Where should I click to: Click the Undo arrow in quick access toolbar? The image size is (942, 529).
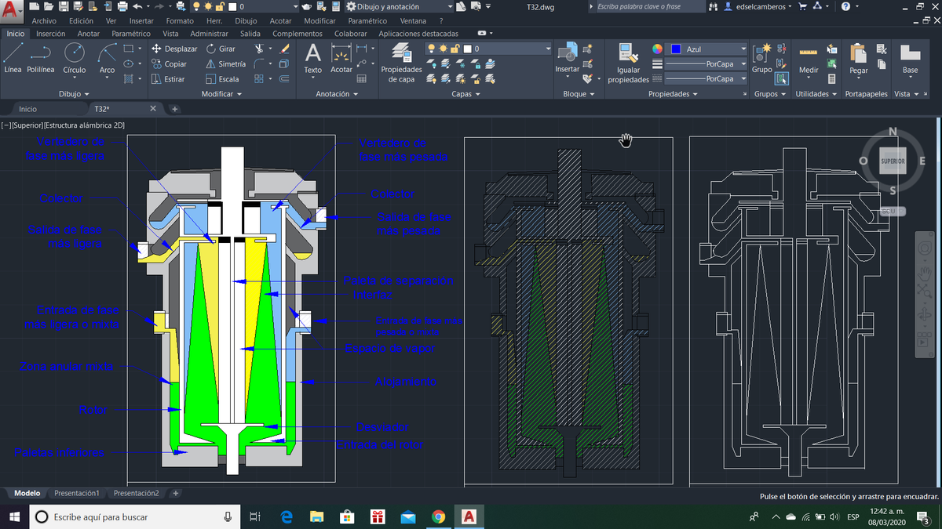[x=139, y=6]
